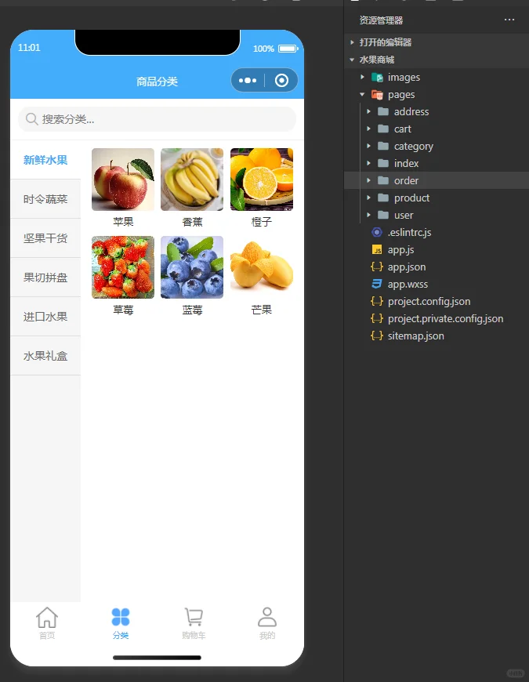
Task: Select the 果切拼盘 category tab
Action: pos(45,277)
